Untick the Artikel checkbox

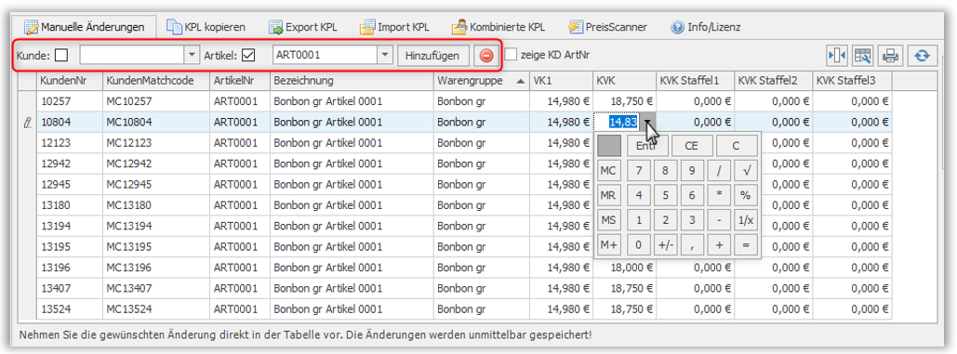(248, 56)
